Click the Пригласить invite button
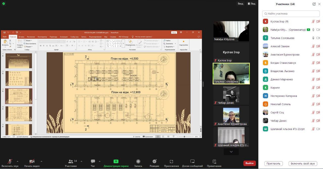This screenshot has height=169, width=323. point(274,163)
